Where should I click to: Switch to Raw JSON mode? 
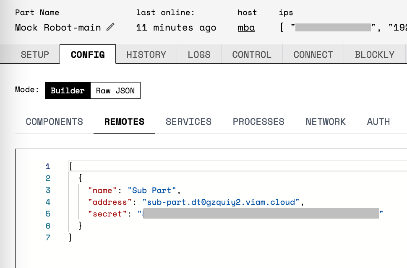click(x=115, y=90)
